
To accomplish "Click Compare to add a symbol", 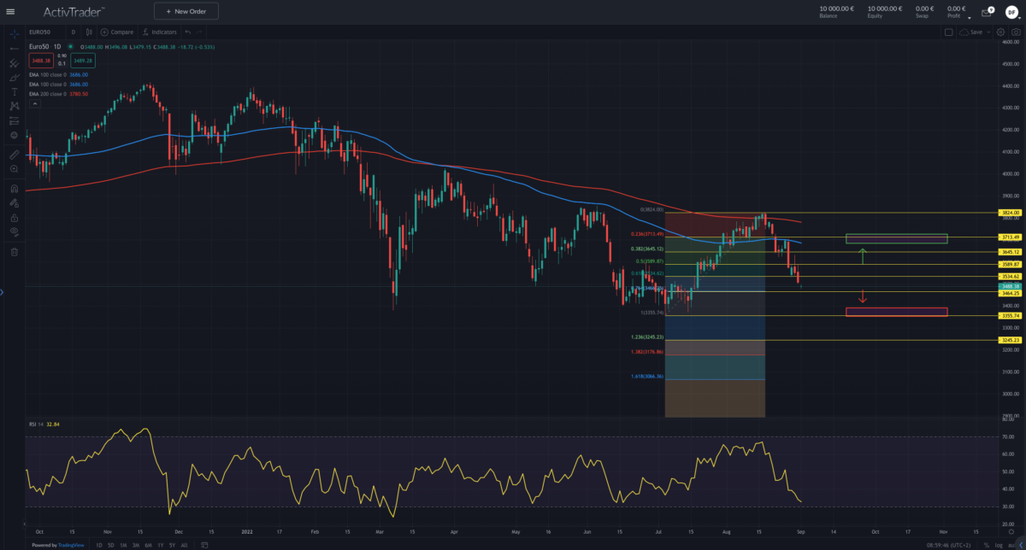I will [x=118, y=32].
